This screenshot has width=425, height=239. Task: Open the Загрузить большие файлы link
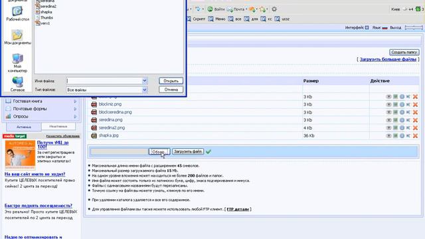coord(388,59)
